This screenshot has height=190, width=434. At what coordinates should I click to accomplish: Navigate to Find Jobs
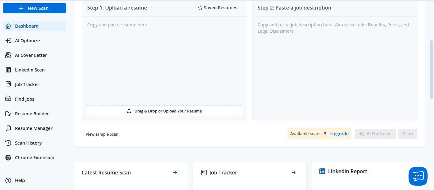34,99
